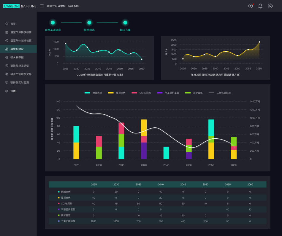Click the 2055 stacked bar
The width and height of the screenshot is (282, 236).
(211, 139)
